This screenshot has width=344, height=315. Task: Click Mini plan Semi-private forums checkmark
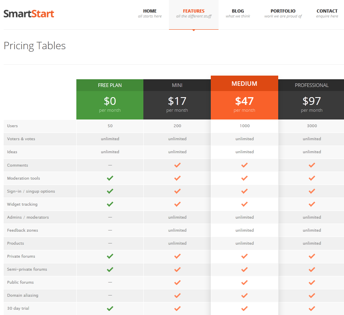click(x=177, y=269)
